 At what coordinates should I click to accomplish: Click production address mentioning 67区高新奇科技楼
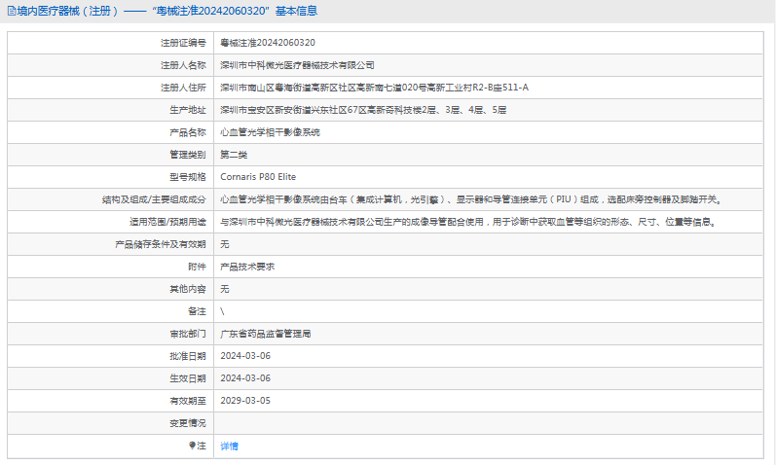(363, 110)
